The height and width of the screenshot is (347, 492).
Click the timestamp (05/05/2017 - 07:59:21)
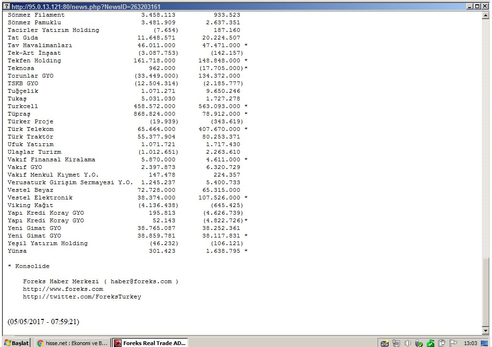click(43, 322)
